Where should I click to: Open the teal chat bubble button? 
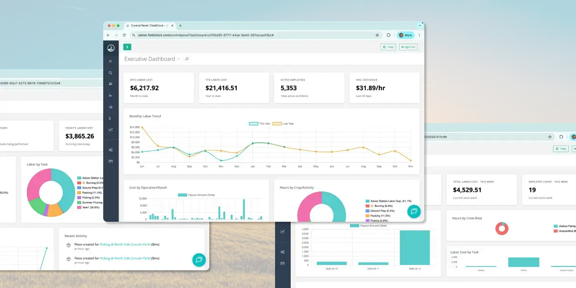(414, 211)
